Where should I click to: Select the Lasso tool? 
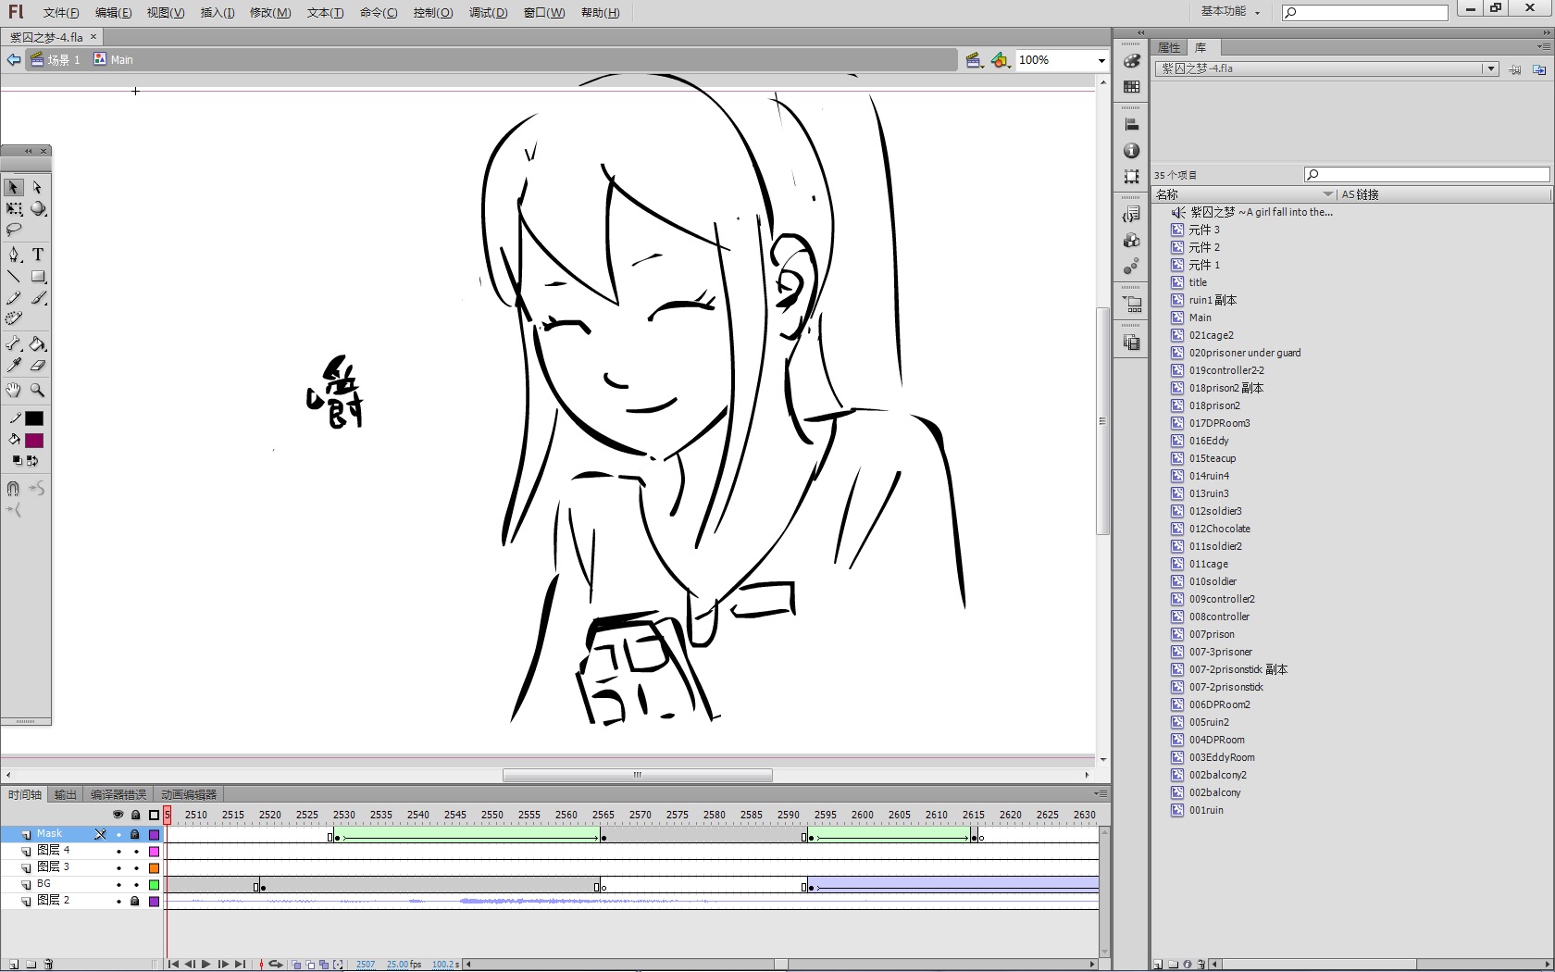(14, 230)
